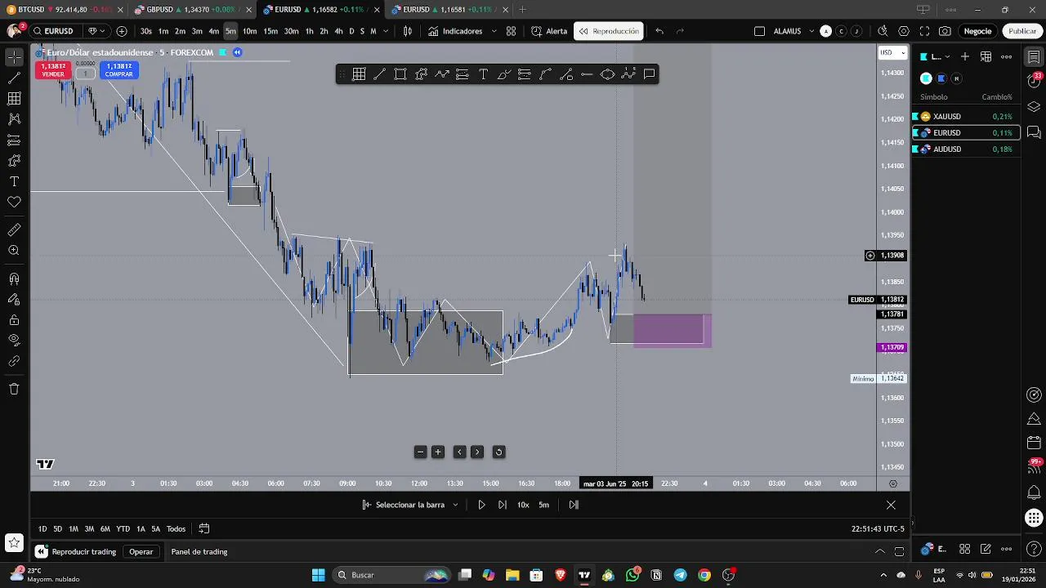The image size is (1046, 588).
Task: Add symbol to watchlist plus icon
Action: [965, 56]
